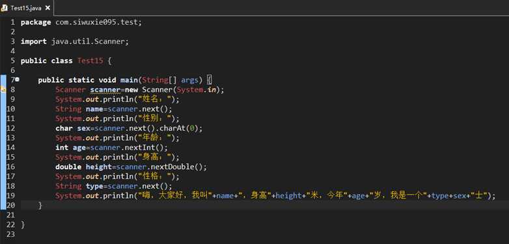Viewport: 509px width, 244px height.
Task: Select the Test15 class name on line 5
Action: click(x=90, y=61)
